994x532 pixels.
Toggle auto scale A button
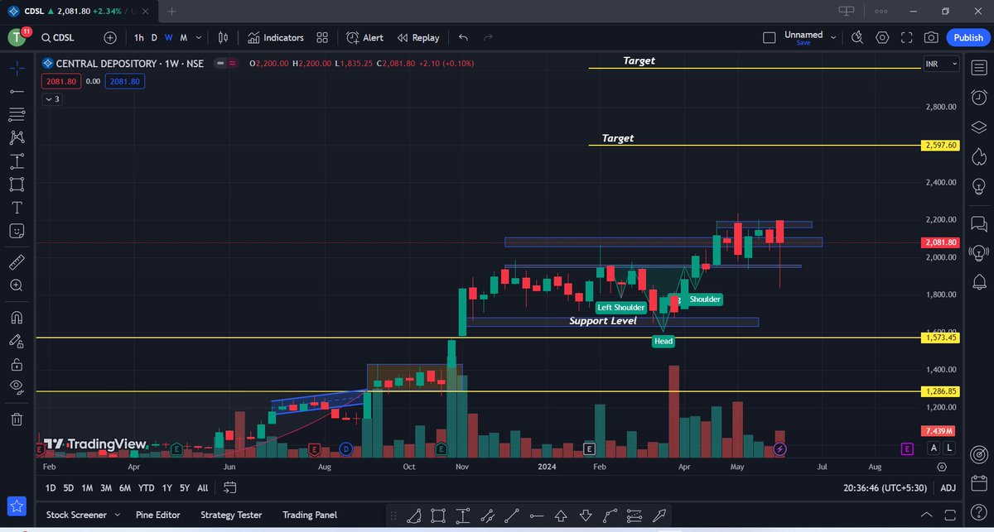click(934, 448)
